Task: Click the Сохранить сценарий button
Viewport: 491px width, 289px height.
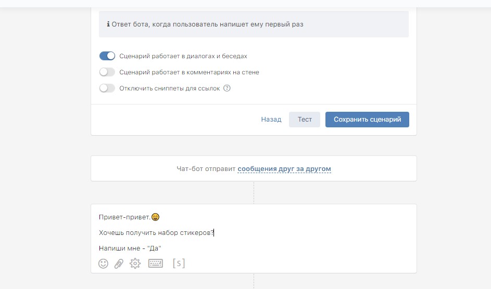Action: click(367, 120)
